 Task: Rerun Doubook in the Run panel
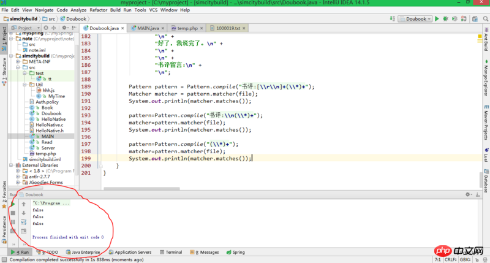click(13, 204)
